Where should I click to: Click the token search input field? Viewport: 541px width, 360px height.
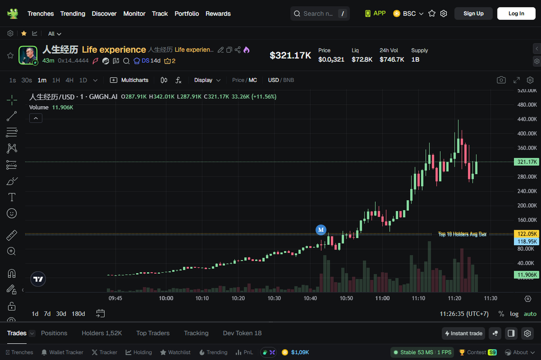click(x=318, y=14)
